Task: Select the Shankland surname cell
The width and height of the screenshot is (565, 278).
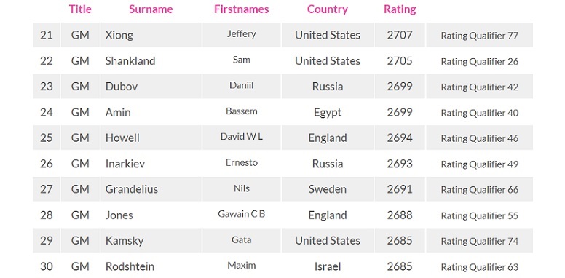Action: (x=151, y=61)
